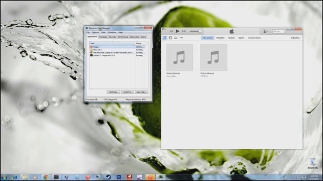
Task: Click the Switch To button
Action: pyautogui.click(x=128, y=92)
